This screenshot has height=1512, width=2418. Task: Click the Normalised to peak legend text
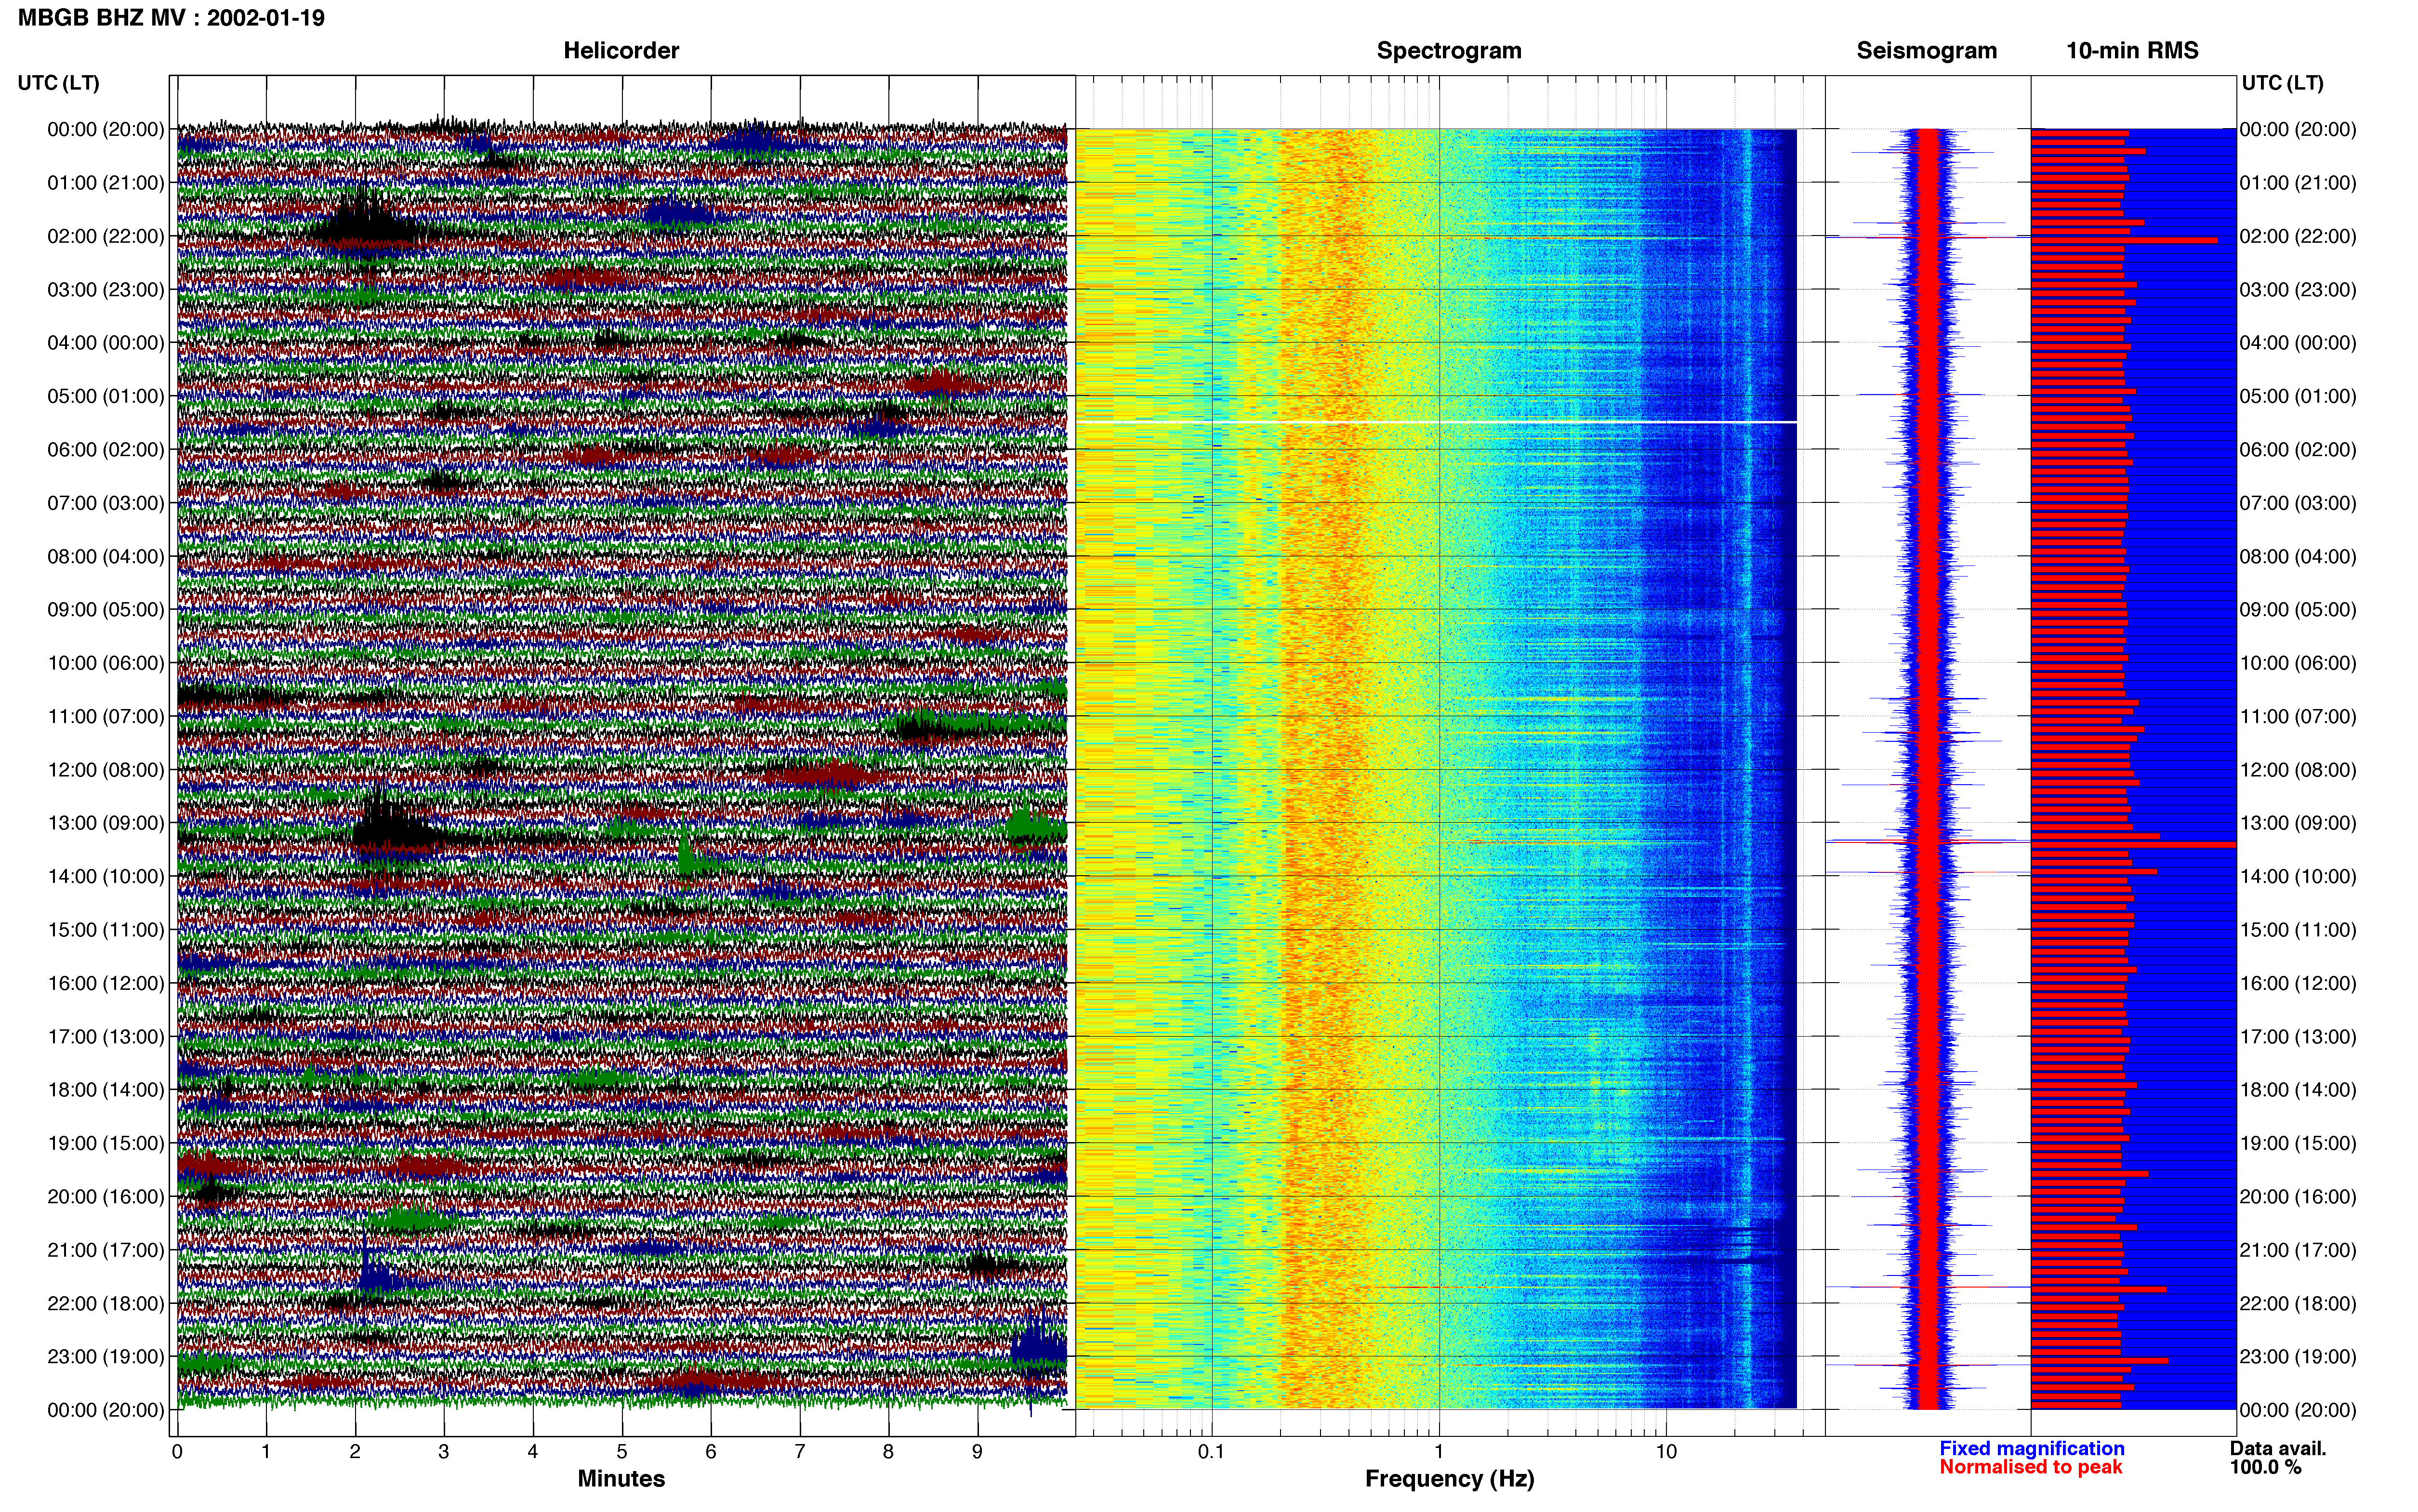click(2030, 1467)
